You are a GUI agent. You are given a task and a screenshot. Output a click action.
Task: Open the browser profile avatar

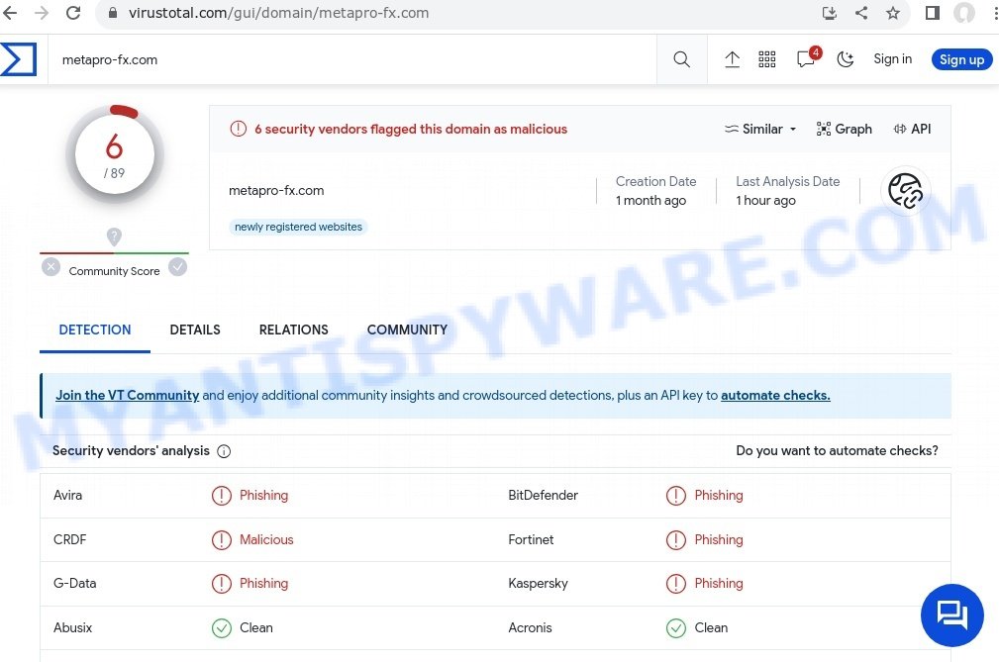964,13
